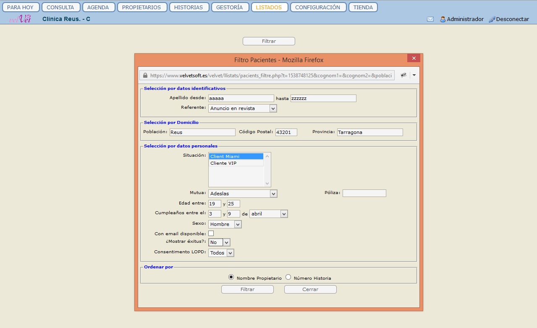Toggle the Con email disponible checkbox
The width and height of the screenshot is (537, 328).
[x=211, y=233]
